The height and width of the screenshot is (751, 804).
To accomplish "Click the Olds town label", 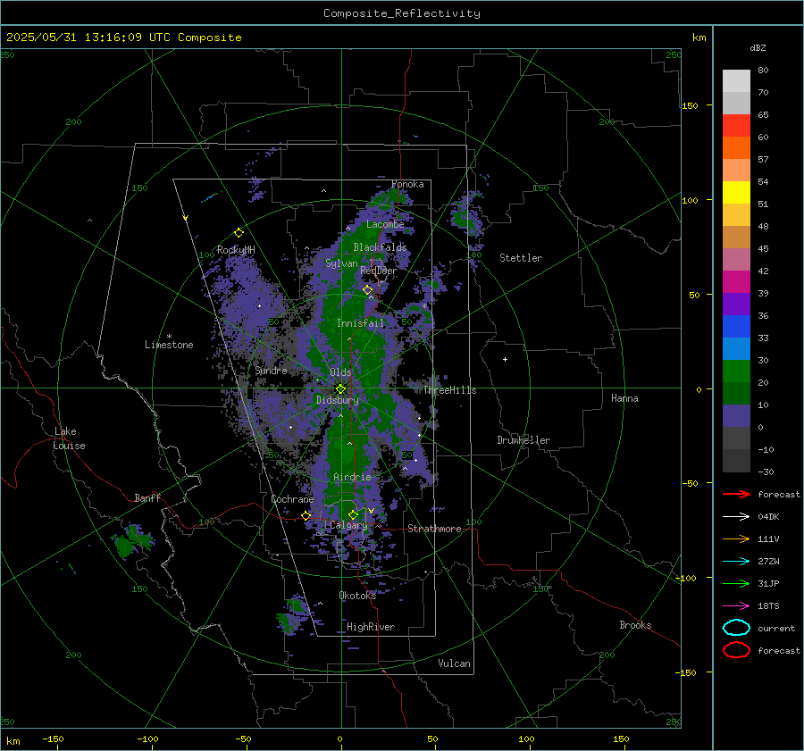I will (x=340, y=372).
